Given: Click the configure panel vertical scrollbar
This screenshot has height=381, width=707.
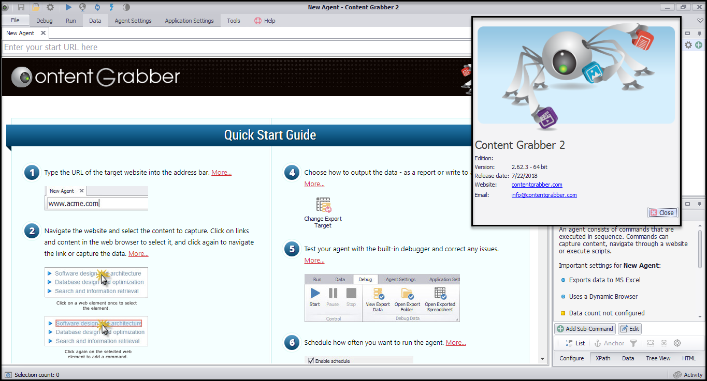Looking at the screenshot, I should pos(700,248).
